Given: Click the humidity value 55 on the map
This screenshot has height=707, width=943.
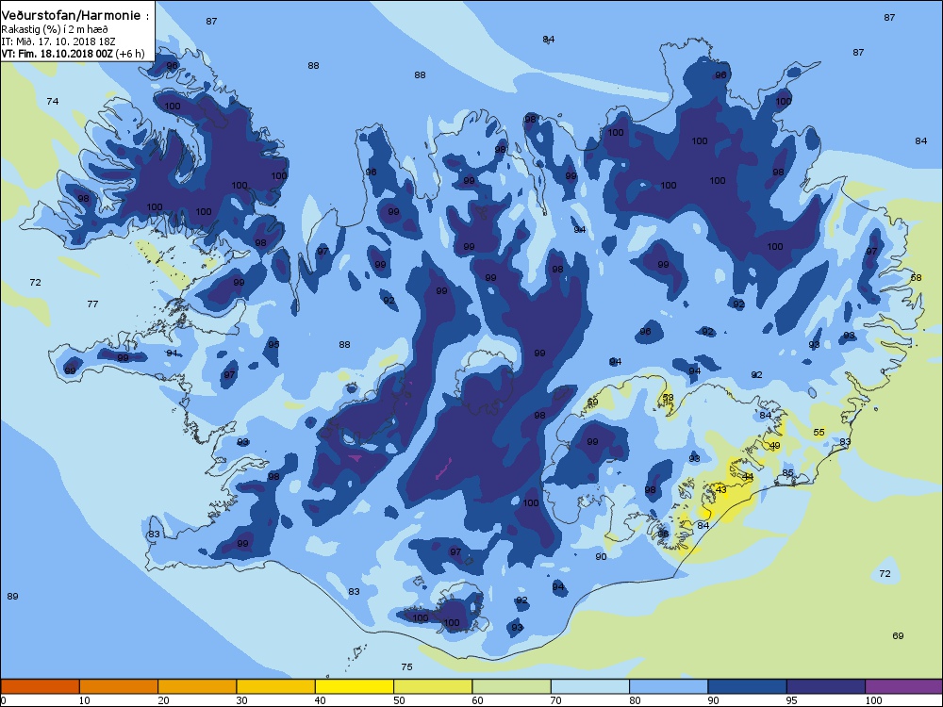Looking at the screenshot, I should (x=819, y=433).
